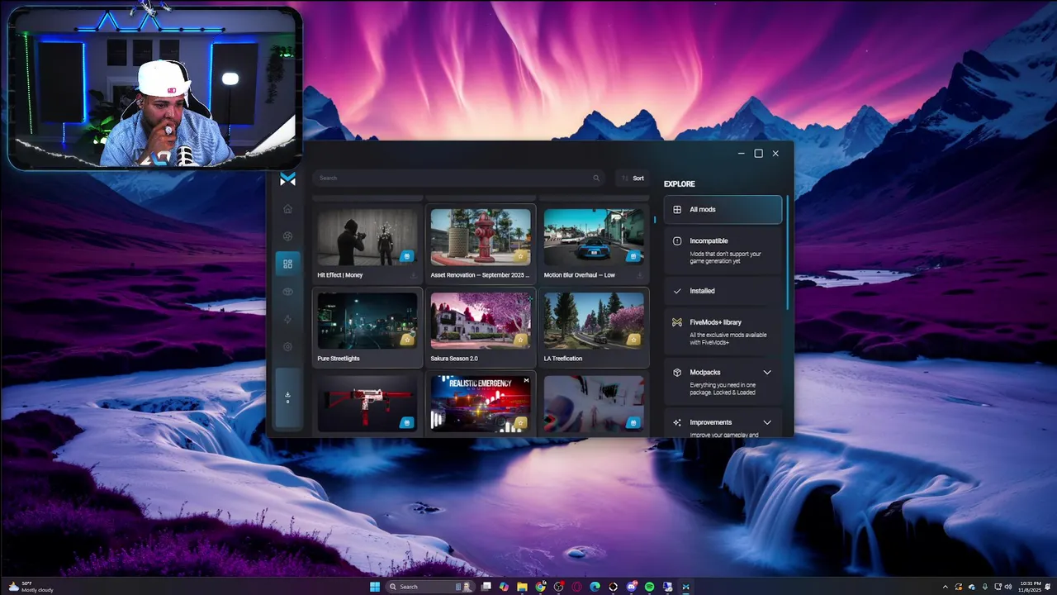The width and height of the screenshot is (1057, 595).
Task: Click yellow star badge on Realistic Emergency card
Action: pos(520,423)
